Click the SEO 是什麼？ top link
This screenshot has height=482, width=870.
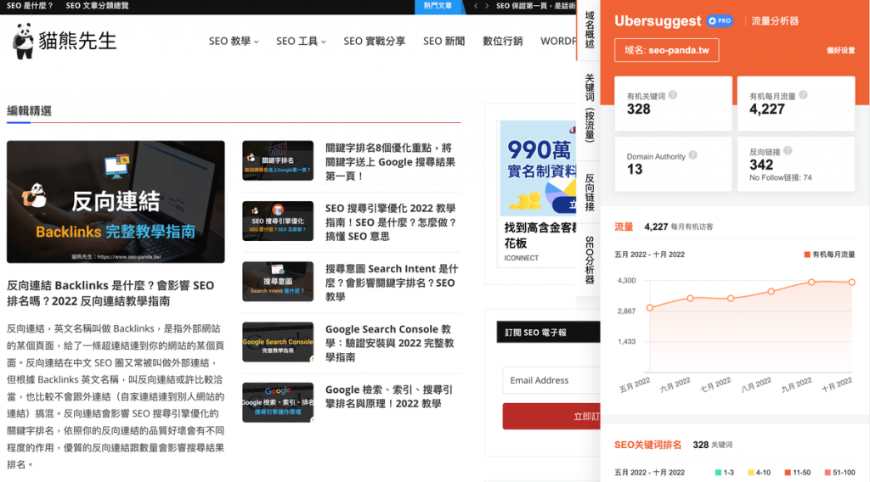point(30,6)
